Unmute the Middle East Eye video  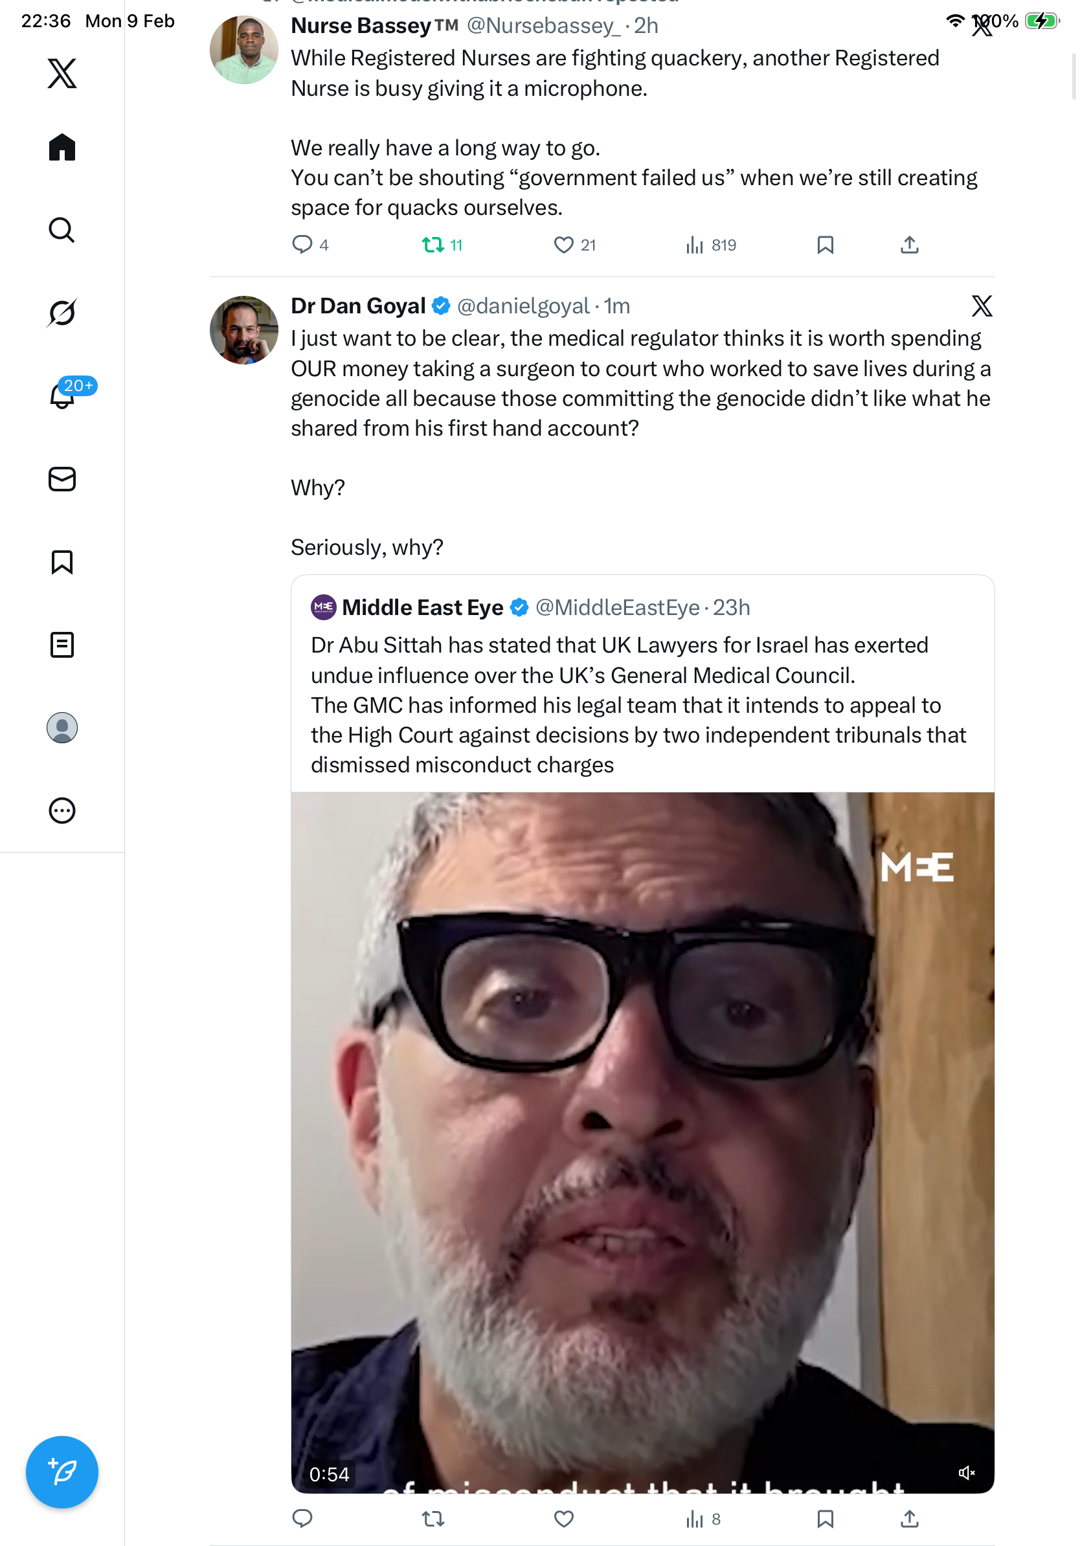pos(966,1473)
